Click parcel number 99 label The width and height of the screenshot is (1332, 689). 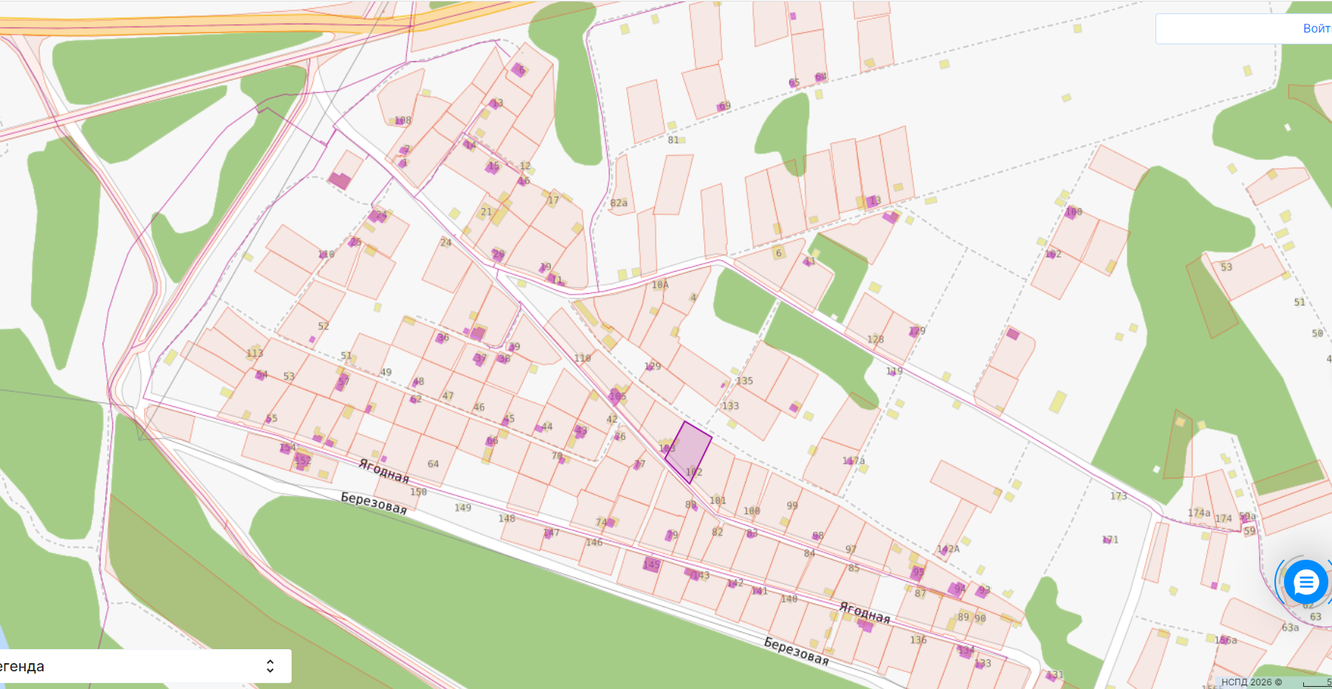792,506
